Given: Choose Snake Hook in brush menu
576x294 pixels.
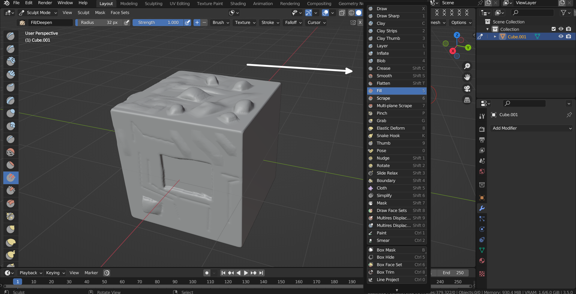Looking at the screenshot, I should (x=397, y=136).
